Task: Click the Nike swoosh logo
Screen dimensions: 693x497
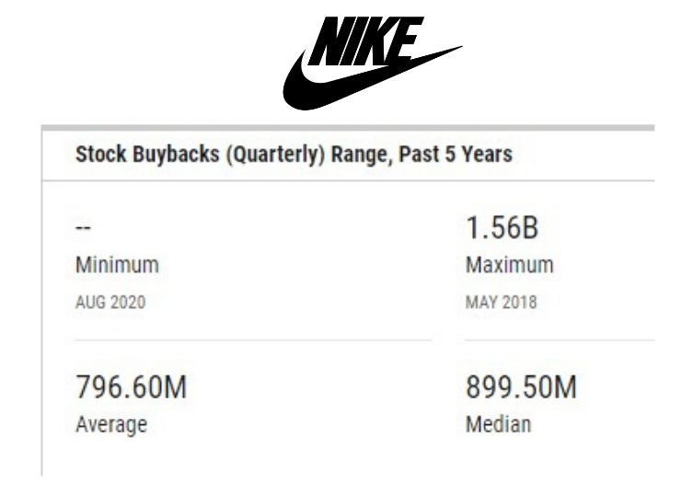Action: (x=322, y=87)
